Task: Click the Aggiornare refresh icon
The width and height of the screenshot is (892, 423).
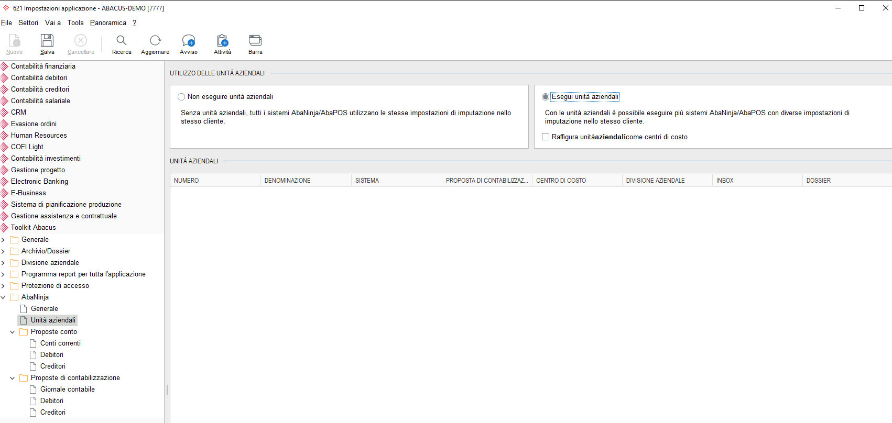Action: (155, 40)
